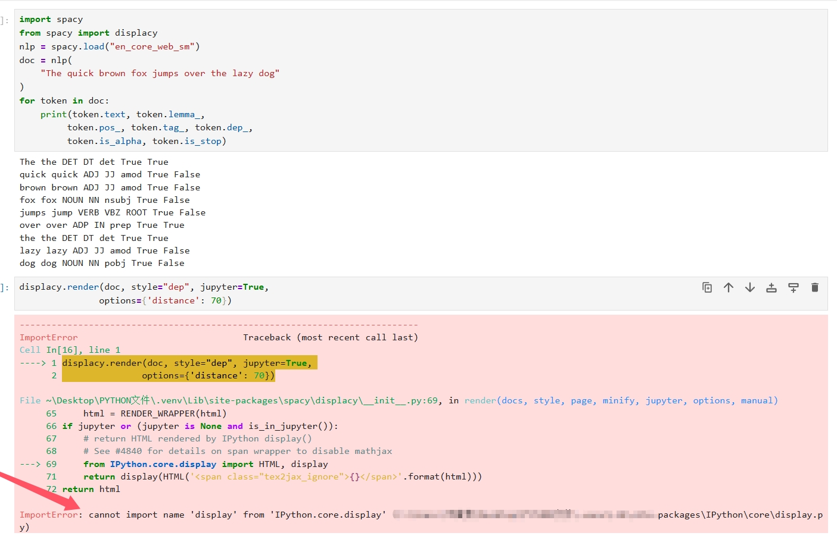Click into the displacy.render code cell editor
This screenshot has height=539, width=837.
point(421,293)
